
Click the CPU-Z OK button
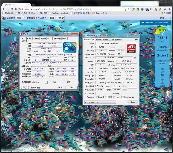pyautogui.click(x=72, y=88)
